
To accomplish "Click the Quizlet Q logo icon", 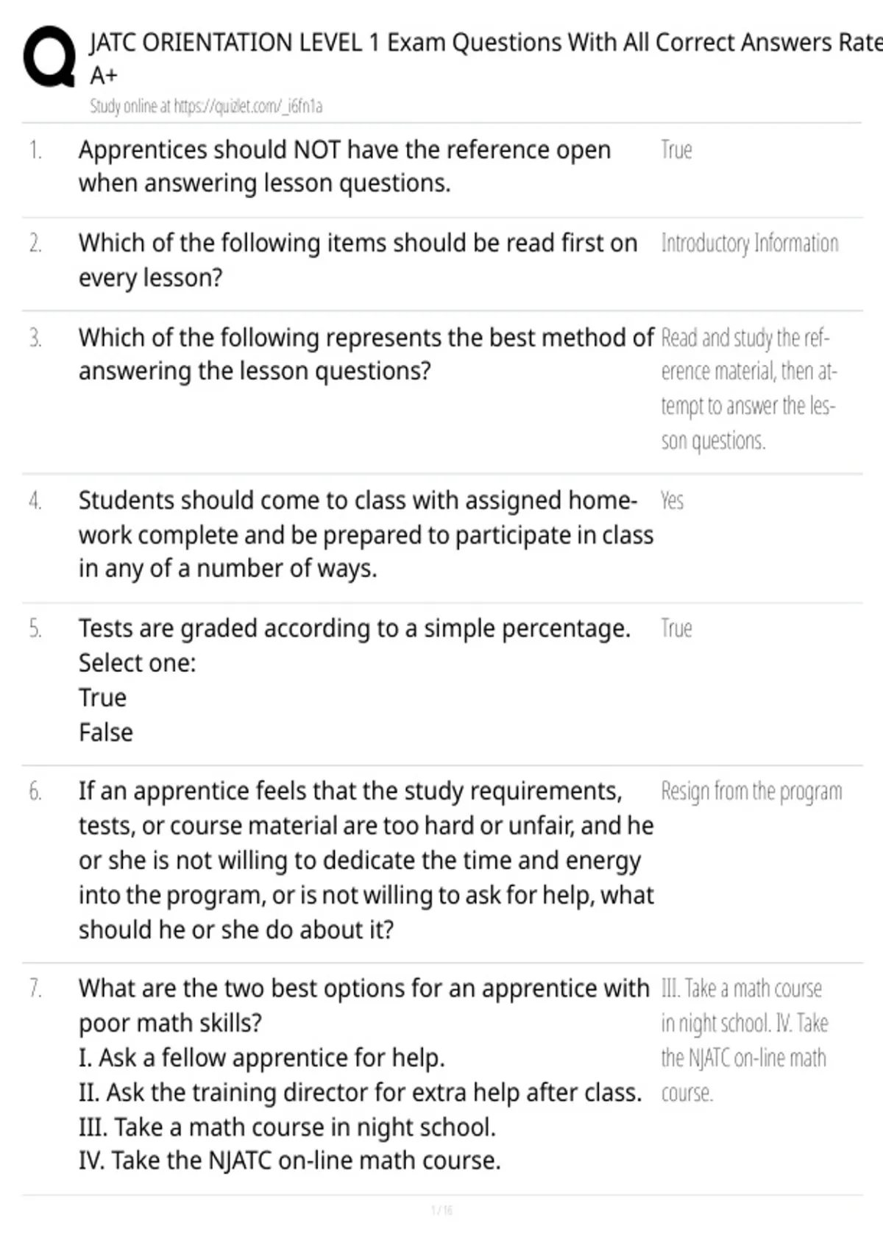I will click(x=49, y=57).
